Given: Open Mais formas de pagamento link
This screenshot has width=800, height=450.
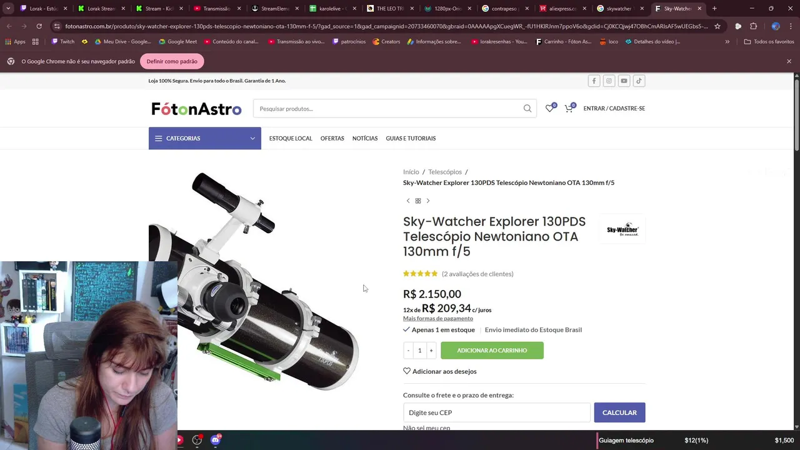Looking at the screenshot, I should [x=438, y=319].
